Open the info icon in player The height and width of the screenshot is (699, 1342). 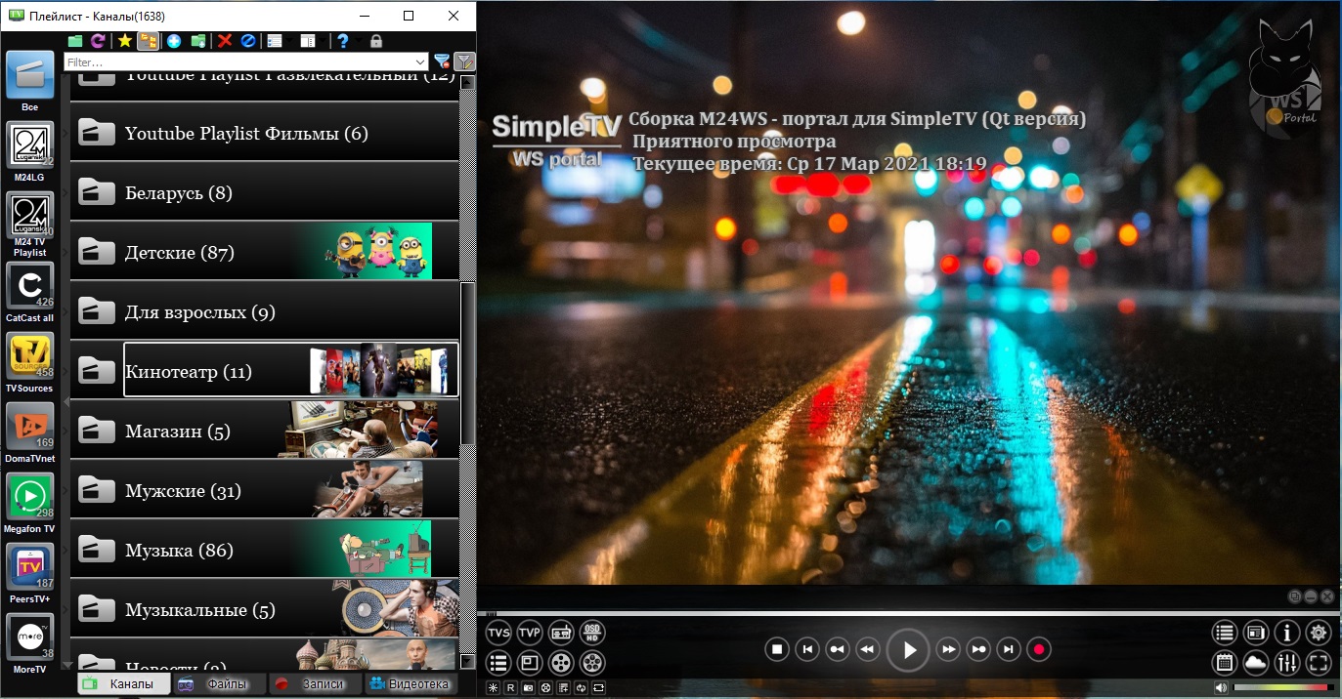tap(1287, 633)
